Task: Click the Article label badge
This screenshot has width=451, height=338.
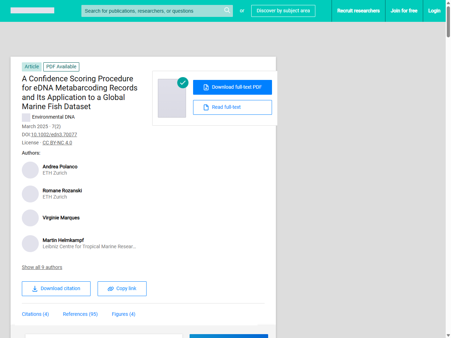Action: 32,67
